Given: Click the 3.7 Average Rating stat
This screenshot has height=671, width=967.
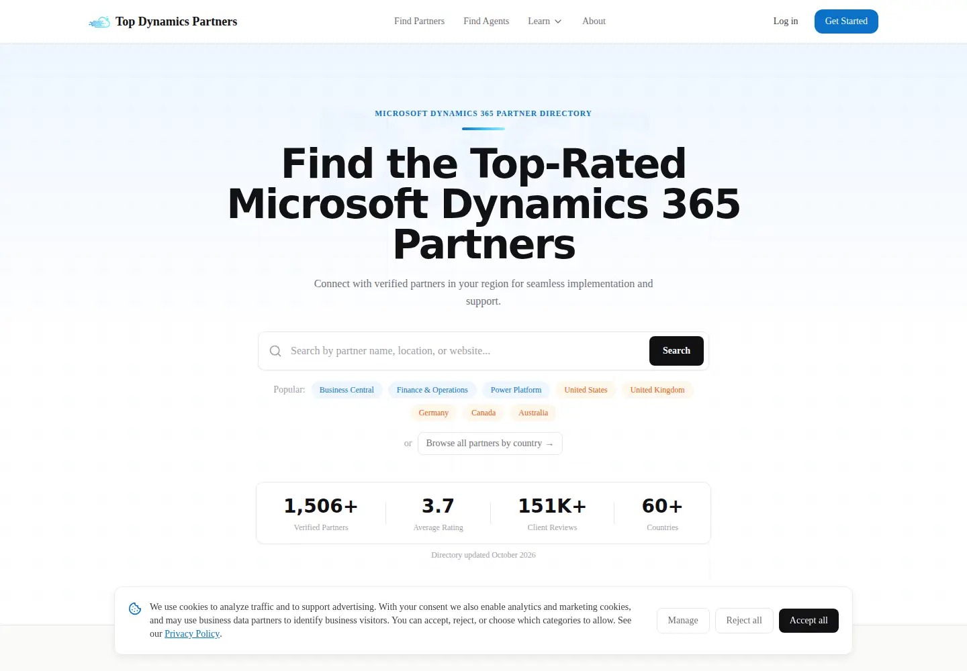Looking at the screenshot, I should coord(438,513).
